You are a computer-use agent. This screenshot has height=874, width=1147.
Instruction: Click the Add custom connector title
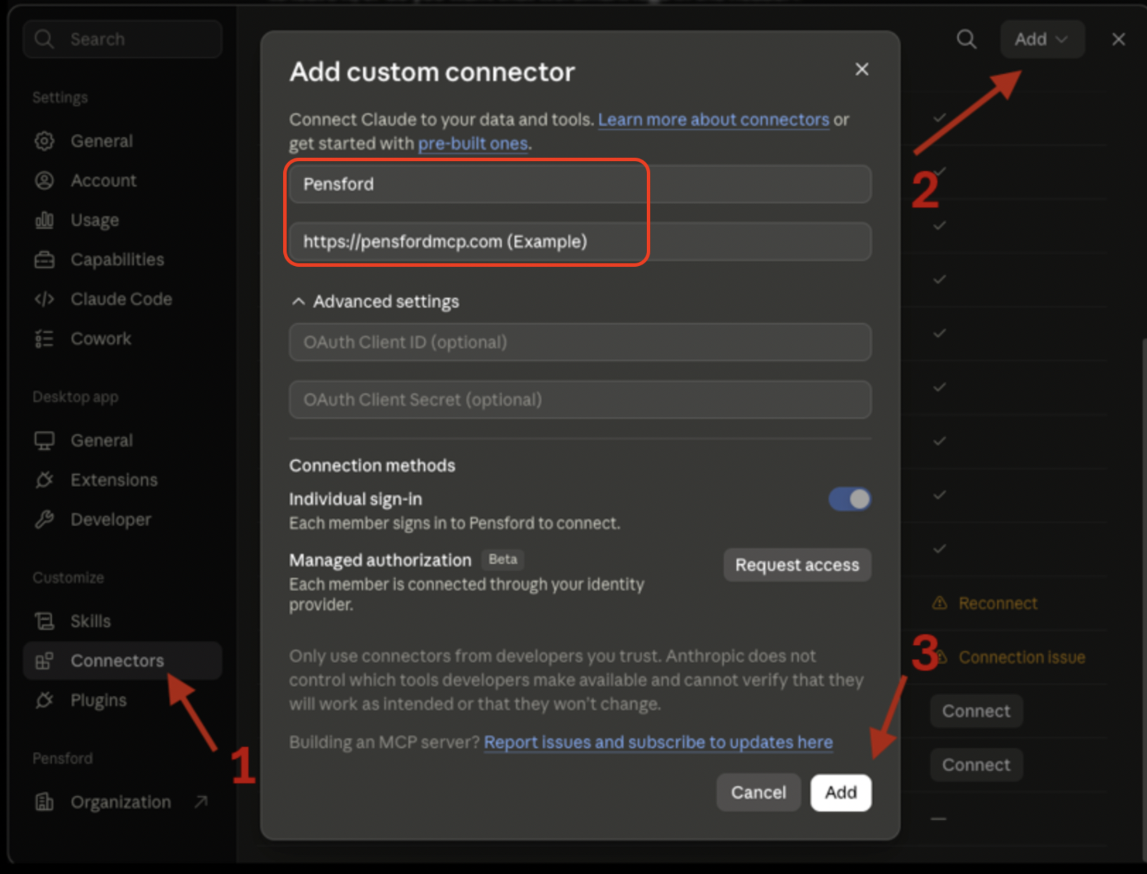click(x=432, y=72)
